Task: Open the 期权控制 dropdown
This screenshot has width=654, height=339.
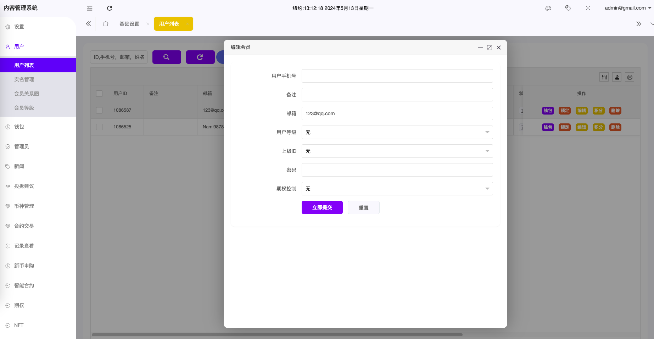Action: point(397,189)
